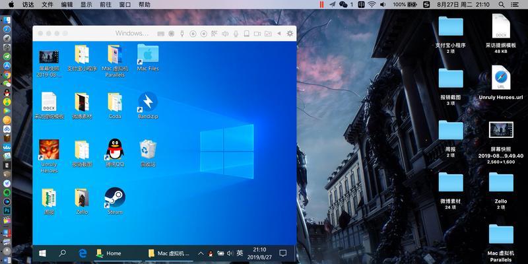
Task: Select Unruly Heroes.url on Mac desktop
Action: coord(501,82)
